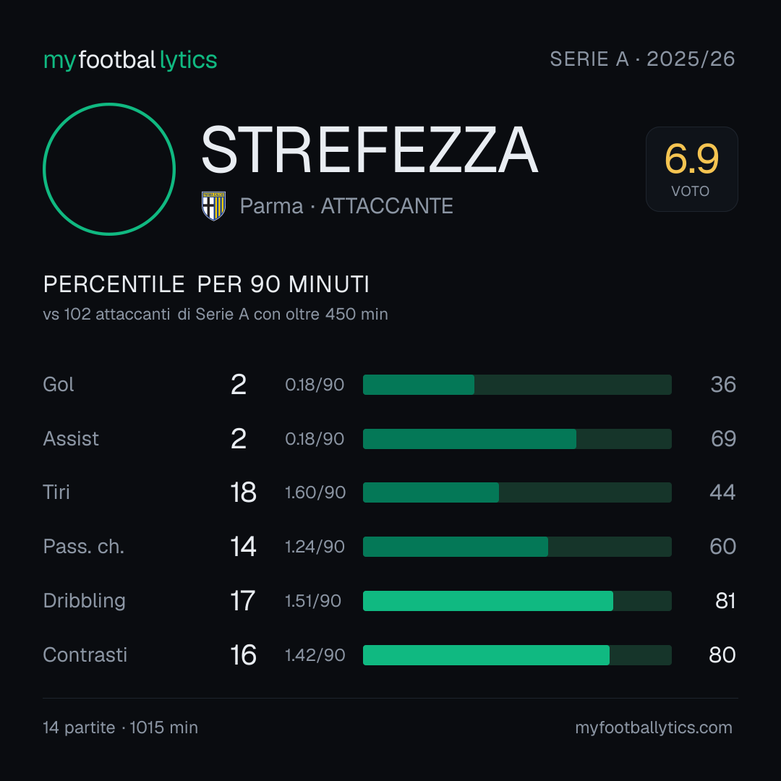Click the Tiri percentile bar
781x781 pixels.
point(517,492)
